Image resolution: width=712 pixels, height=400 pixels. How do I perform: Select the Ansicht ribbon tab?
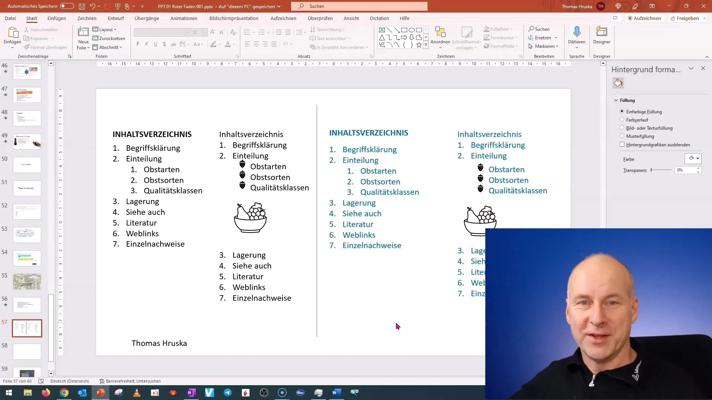click(351, 18)
